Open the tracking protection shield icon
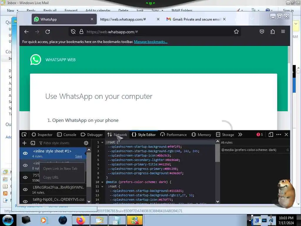 click(x=73, y=32)
